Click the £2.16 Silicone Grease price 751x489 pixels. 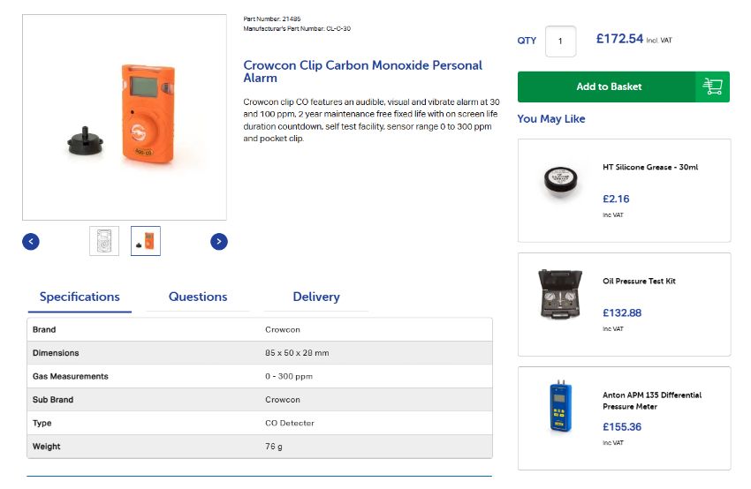tap(616, 199)
